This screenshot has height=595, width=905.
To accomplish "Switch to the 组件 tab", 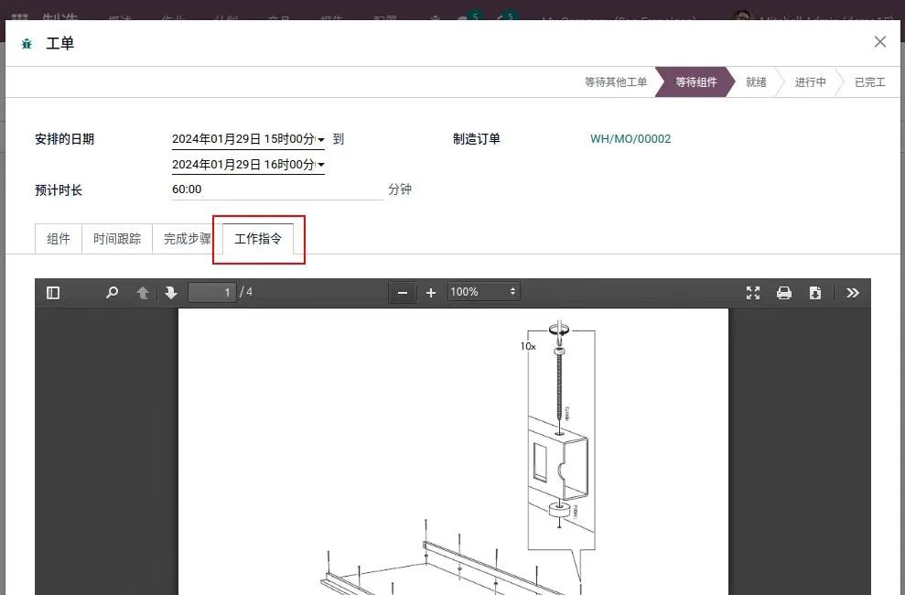I will [59, 239].
